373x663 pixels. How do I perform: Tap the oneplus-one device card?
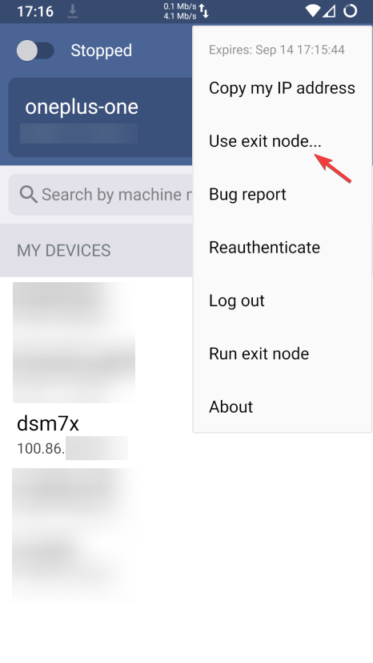pos(100,117)
